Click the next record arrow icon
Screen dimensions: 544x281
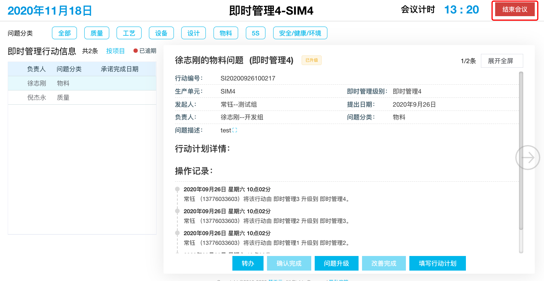tap(527, 157)
